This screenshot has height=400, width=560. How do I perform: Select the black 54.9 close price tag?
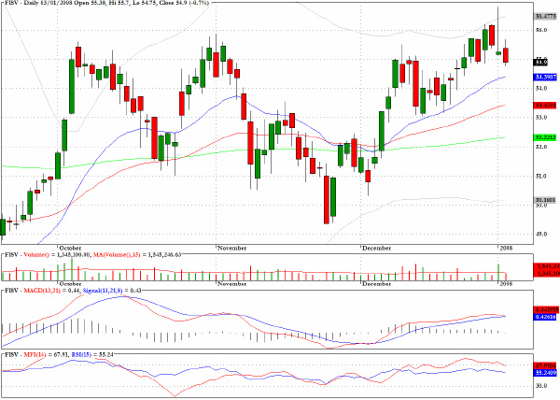coord(541,63)
